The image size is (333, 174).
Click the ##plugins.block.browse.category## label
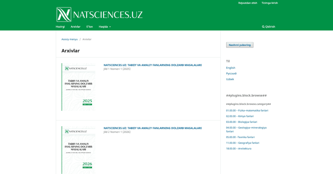click(248, 104)
